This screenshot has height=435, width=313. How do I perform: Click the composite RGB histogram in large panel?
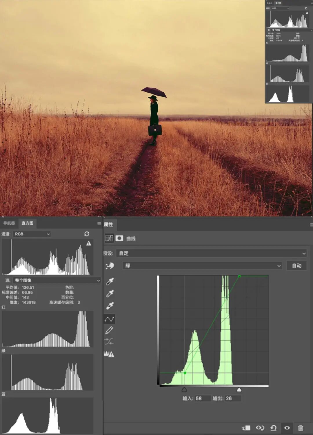[x=48, y=257]
